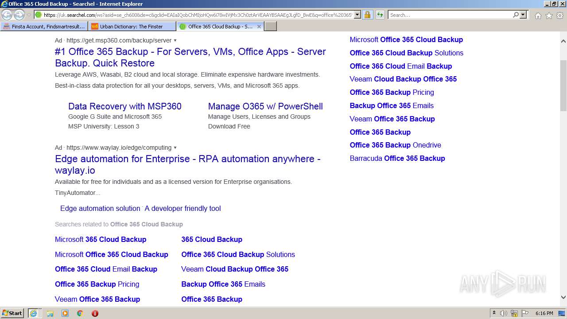Click the page scrollbar down arrow
This screenshot has width=567, height=319.
pos(563,298)
